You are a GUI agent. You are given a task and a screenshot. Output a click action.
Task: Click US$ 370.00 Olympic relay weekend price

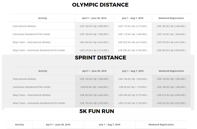pyautogui.click(x=171, y=42)
